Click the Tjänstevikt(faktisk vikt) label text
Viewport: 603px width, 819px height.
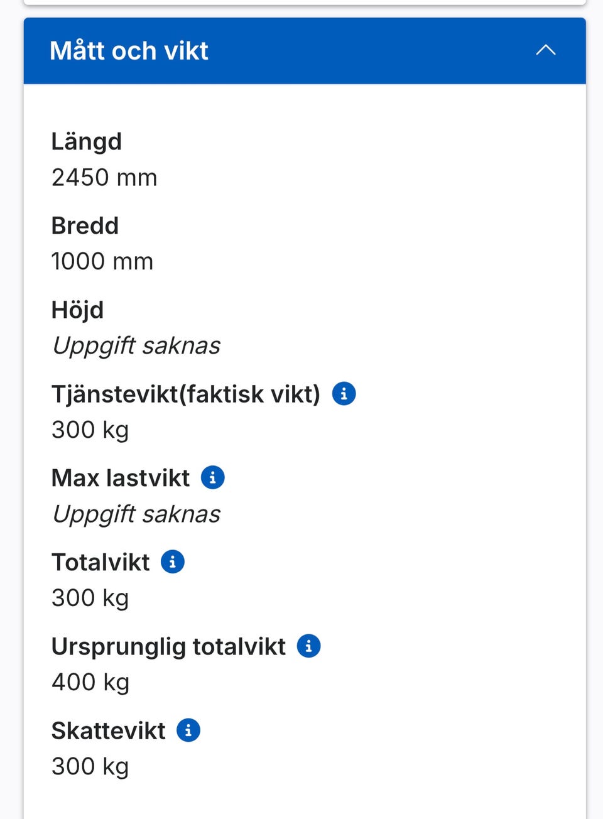pos(186,394)
